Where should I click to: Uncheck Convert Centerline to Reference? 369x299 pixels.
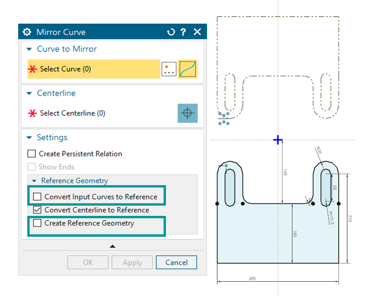(x=38, y=210)
